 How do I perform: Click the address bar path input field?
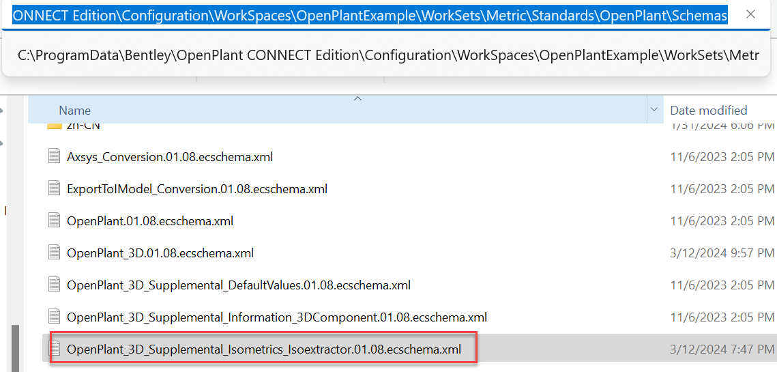tap(370, 16)
